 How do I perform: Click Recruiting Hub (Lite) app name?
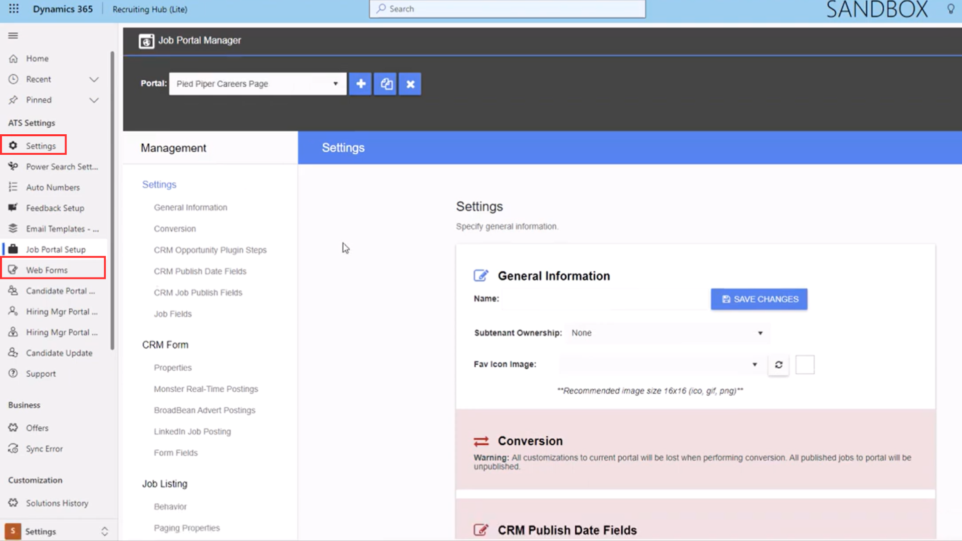pos(150,9)
